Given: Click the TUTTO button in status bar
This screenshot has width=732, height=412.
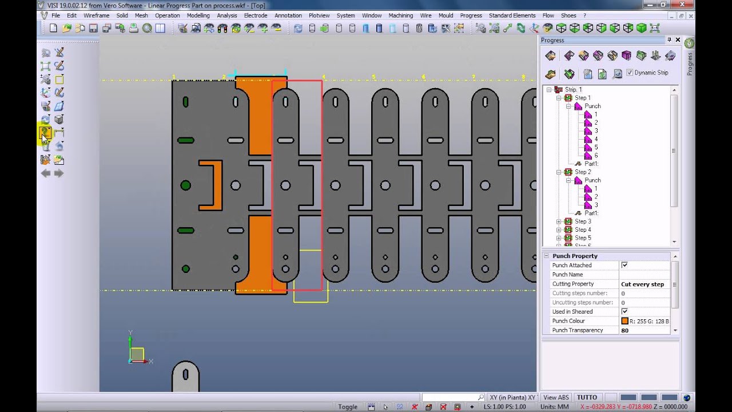Looking at the screenshot, I should (x=587, y=397).
